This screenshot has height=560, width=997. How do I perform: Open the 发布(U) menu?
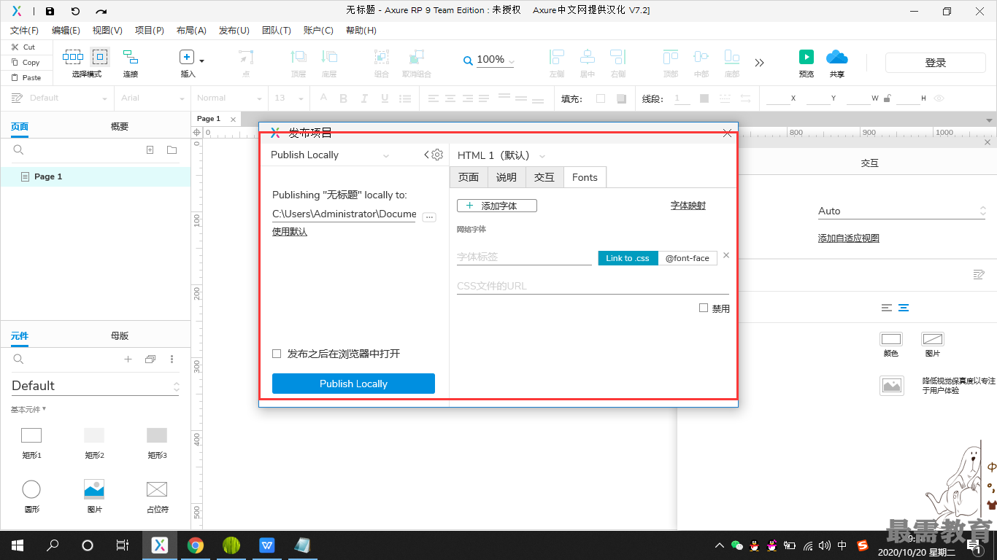coord(234,31)
